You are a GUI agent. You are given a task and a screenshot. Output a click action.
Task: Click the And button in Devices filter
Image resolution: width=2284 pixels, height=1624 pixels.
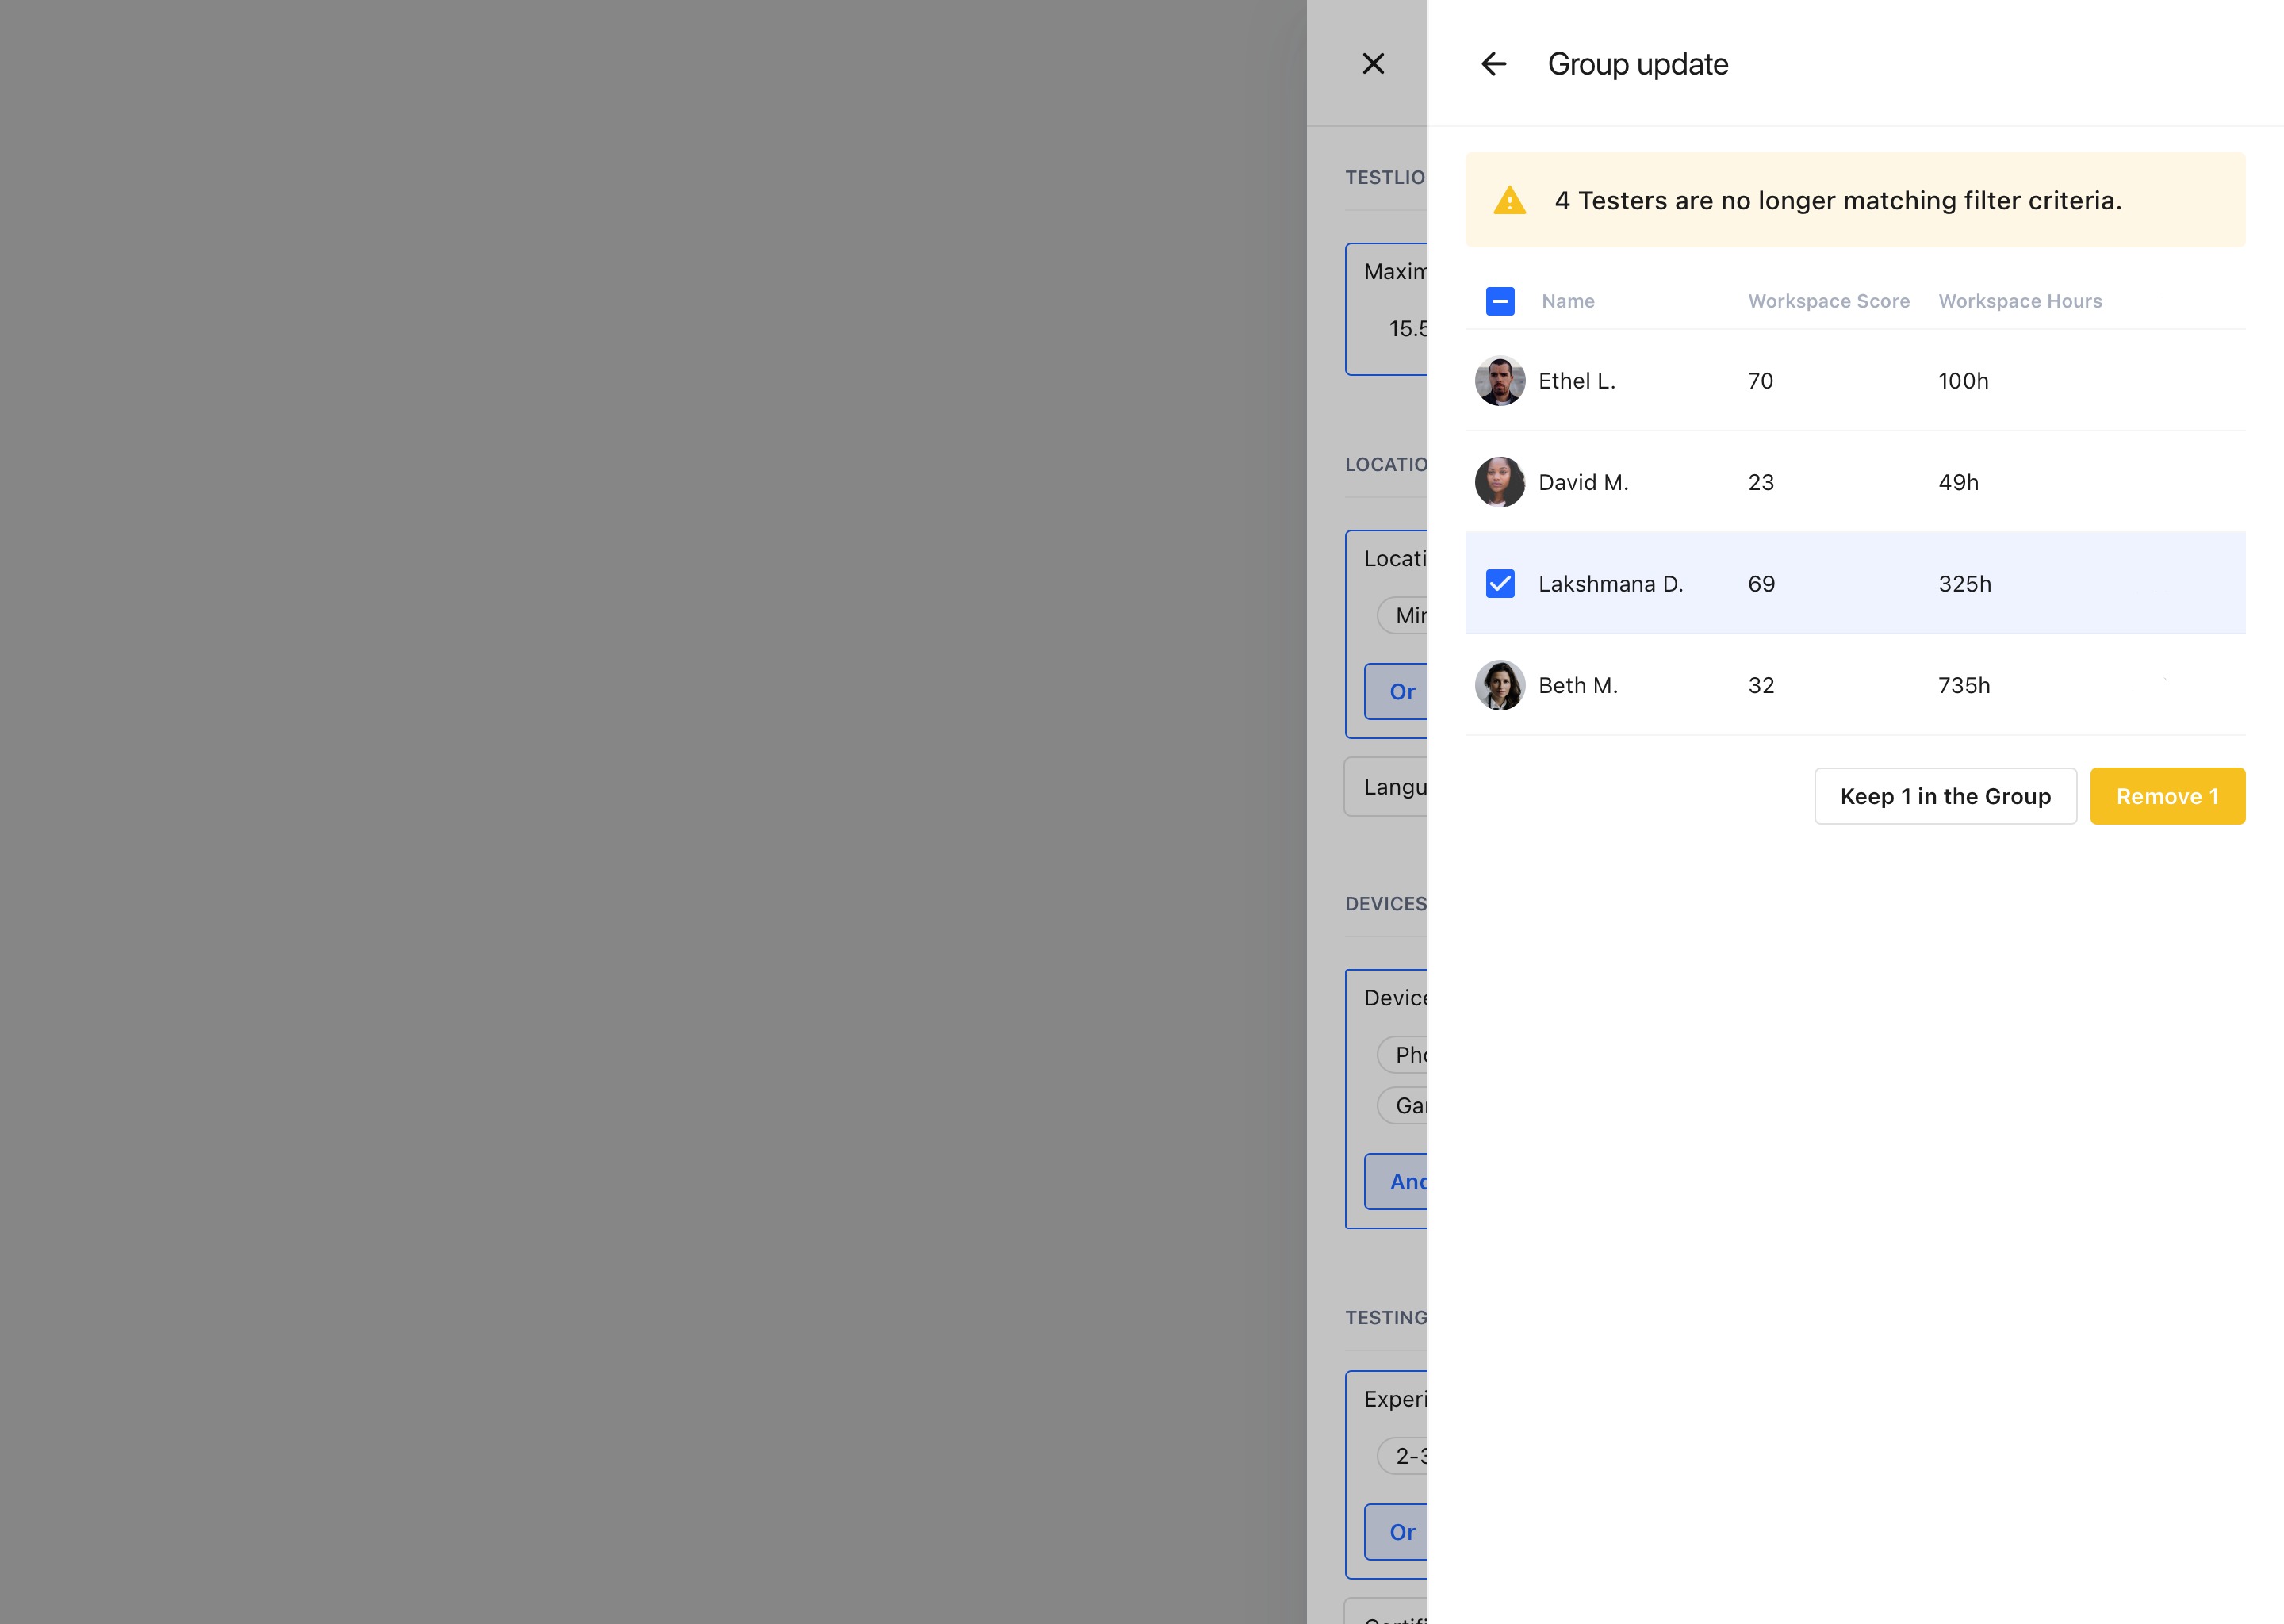click(1404, 1181)
